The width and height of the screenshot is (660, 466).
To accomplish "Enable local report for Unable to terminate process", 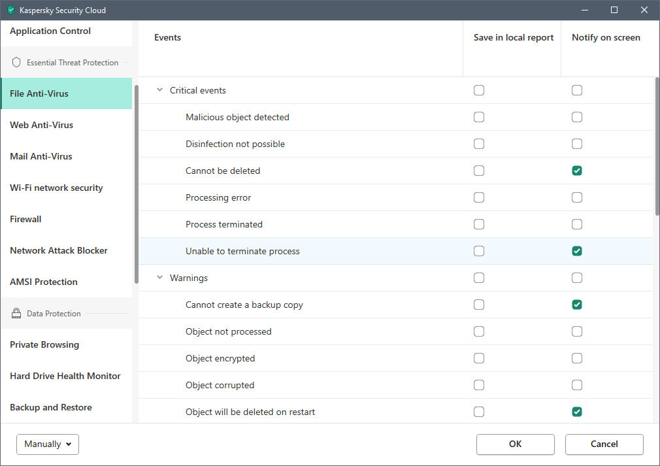I will [479, 251].
